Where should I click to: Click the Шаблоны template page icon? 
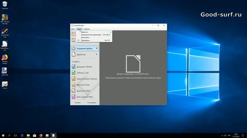(x=74, y=54)
